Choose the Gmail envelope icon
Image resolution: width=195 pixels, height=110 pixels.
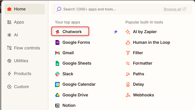click(x=57, y=53)
